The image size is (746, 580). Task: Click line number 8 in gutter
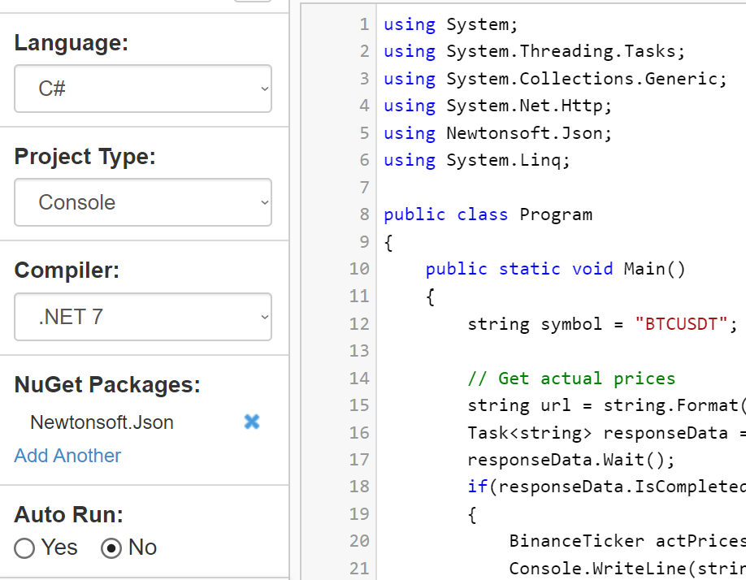364,214
